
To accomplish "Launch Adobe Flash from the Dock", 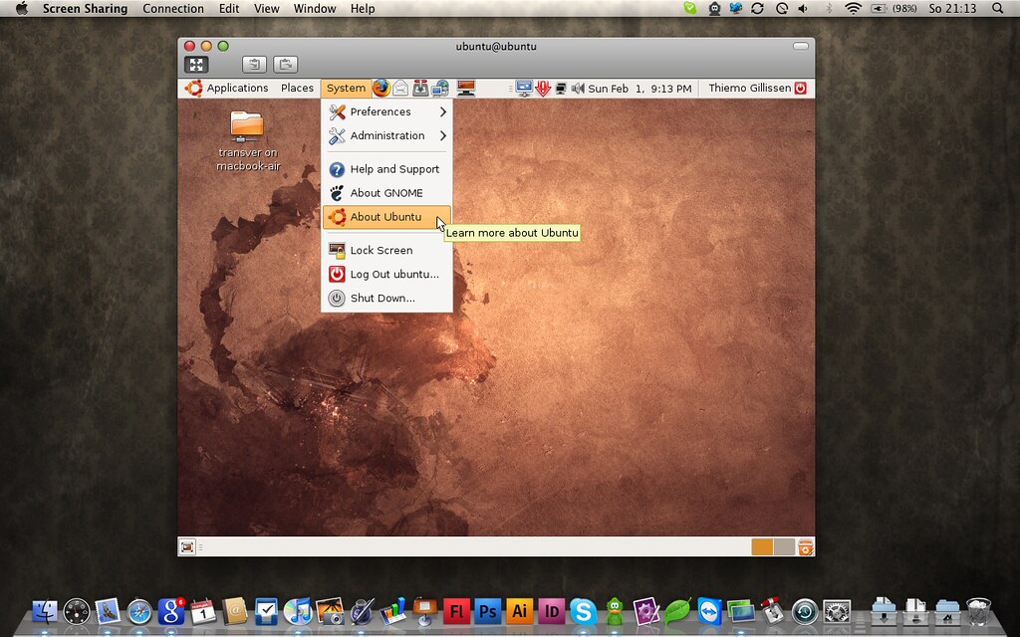I will click(x=456, y=611).
